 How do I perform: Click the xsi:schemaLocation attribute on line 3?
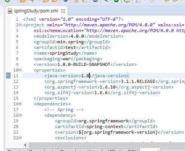coord(57,31)
